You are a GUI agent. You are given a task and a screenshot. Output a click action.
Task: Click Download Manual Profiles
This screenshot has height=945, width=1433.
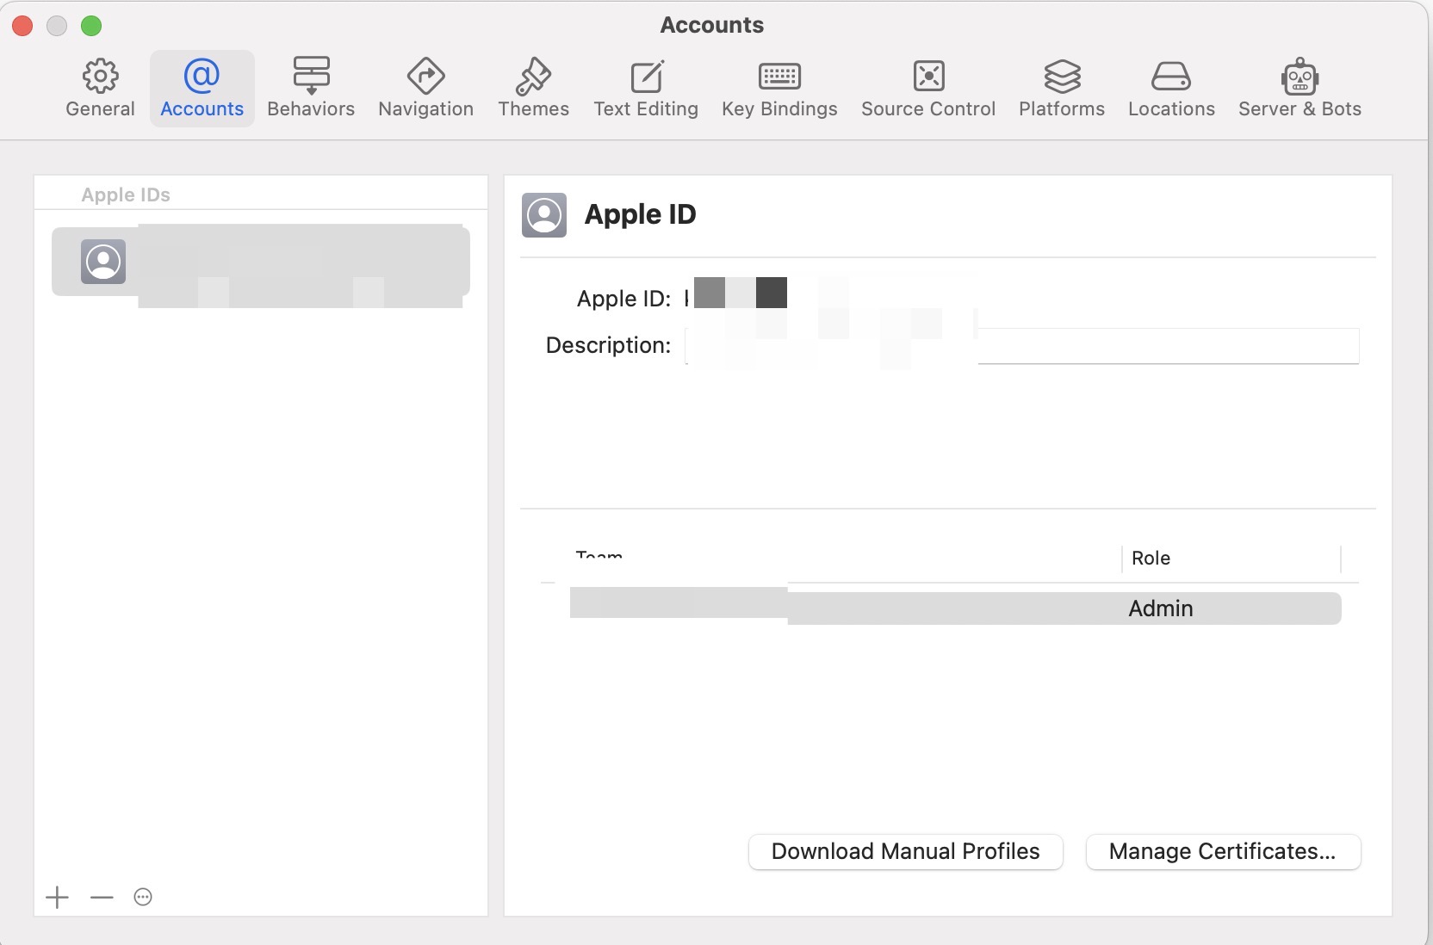click(906, 851)
